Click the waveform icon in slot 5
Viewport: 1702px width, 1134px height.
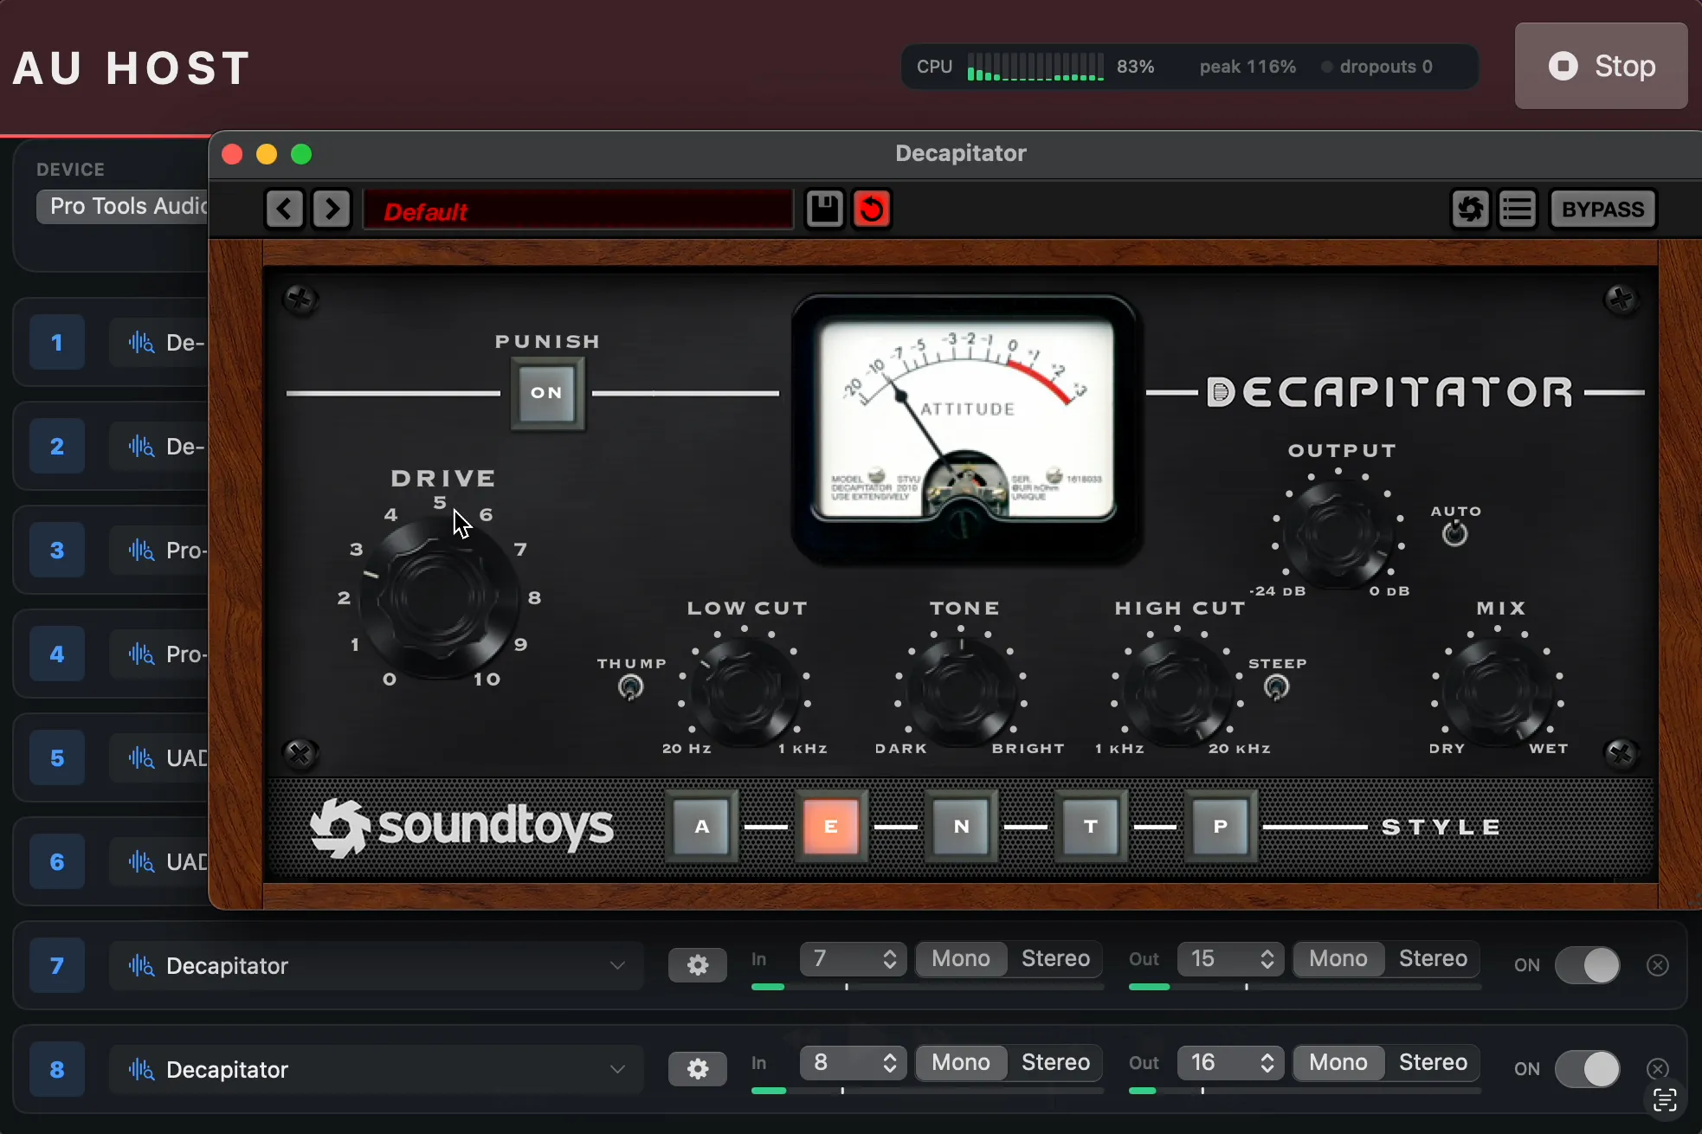(141, 758)
